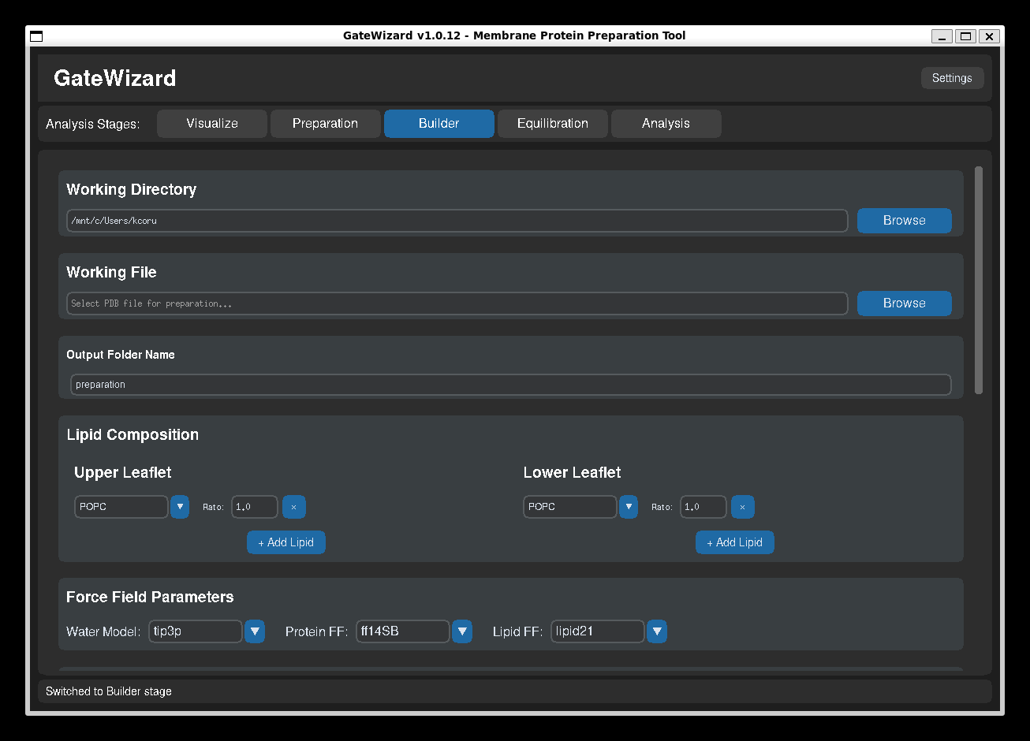This screenshot has height=741, width=1030.
Task: Open the window system menu icon
Action: [35, 35]
